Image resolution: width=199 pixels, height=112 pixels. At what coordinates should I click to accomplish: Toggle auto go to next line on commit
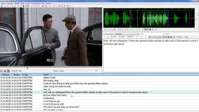(146, 30)
